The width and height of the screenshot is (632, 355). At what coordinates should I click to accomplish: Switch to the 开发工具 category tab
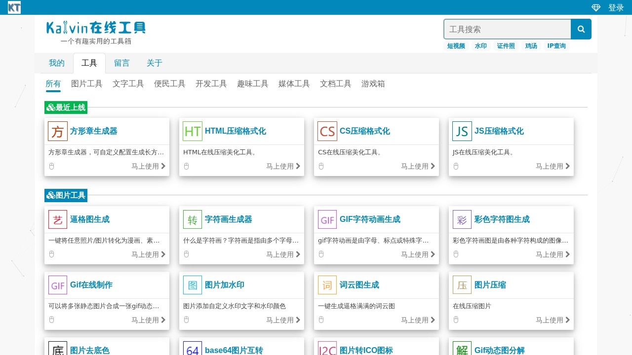pos(211,83)
